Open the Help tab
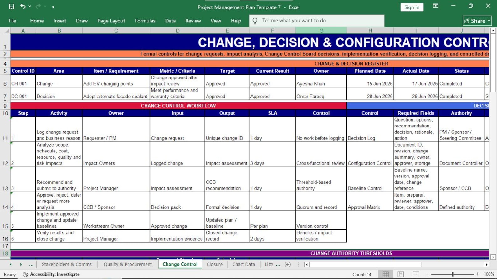Viewport: 497px width, 279px height. pos(236,21)
